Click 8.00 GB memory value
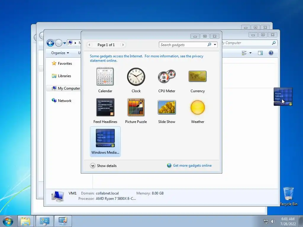This screenshot has height=227, width=303. (158, 193)
